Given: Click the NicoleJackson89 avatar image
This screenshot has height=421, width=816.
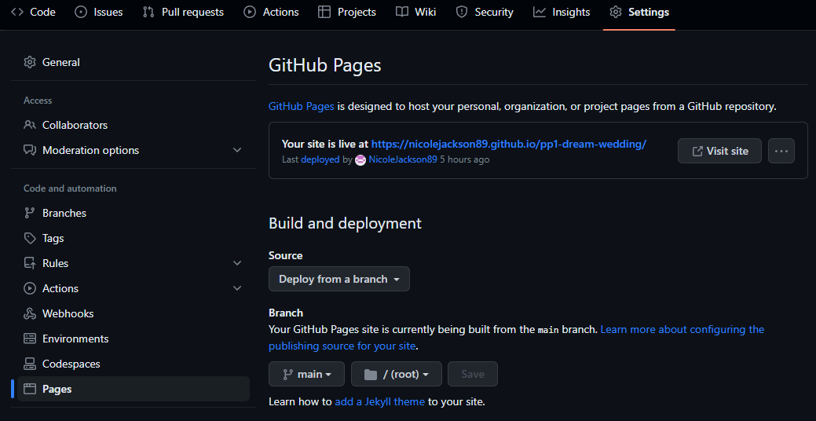Looking at the screenshot, I should (360, 160).
